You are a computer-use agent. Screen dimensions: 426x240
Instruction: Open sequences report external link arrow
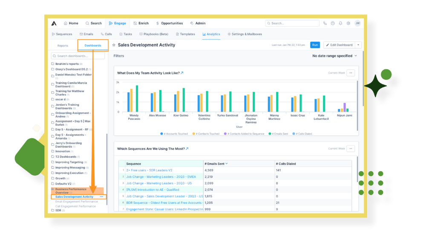187,149
